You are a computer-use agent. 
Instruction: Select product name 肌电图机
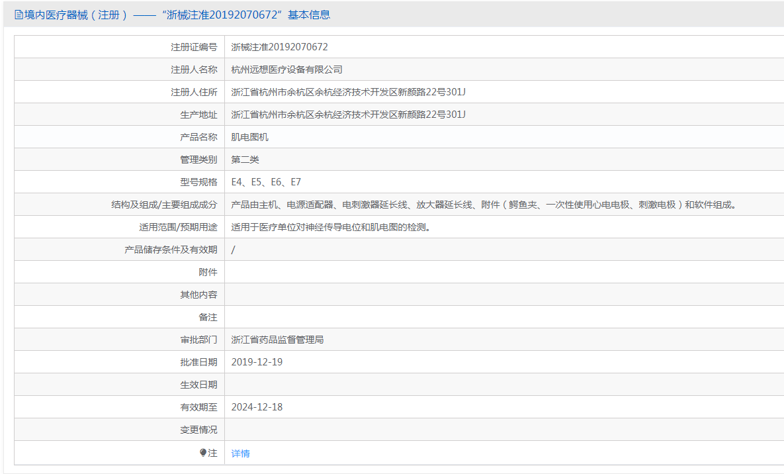(249, 137)
